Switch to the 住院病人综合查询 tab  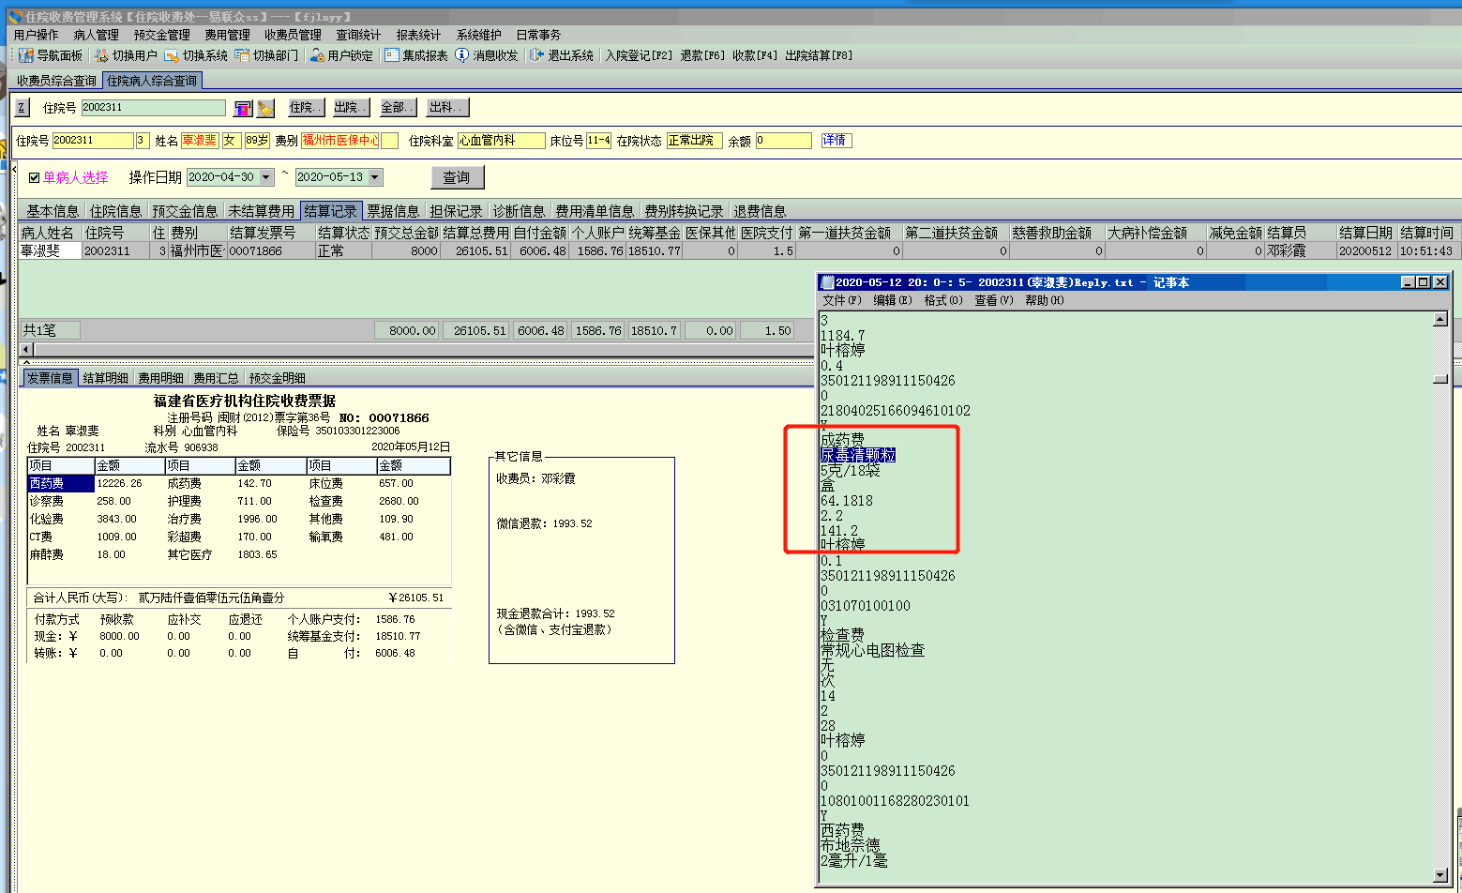click(152, 81)
